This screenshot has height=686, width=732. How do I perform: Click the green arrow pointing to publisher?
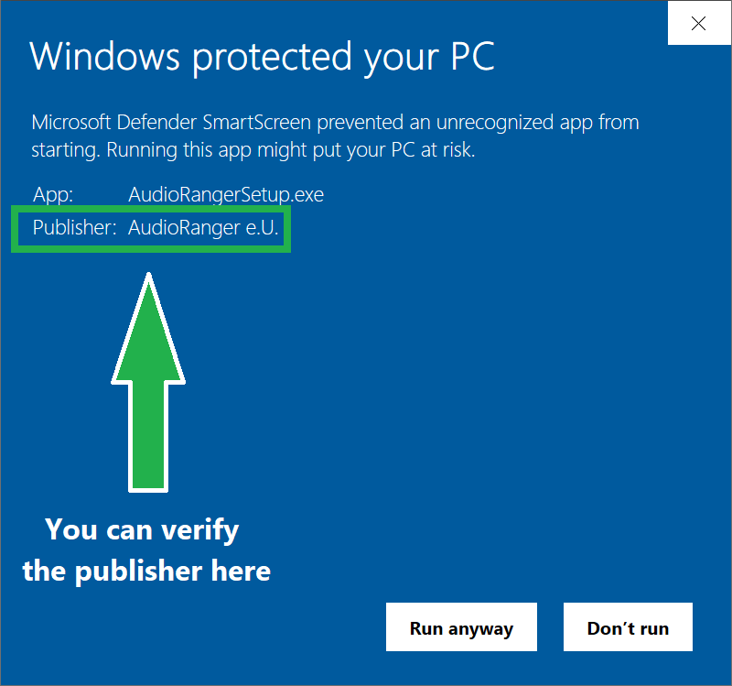(x=148, y=385)
